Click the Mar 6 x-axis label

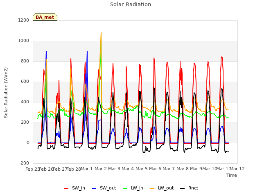[x=155, y=169]
